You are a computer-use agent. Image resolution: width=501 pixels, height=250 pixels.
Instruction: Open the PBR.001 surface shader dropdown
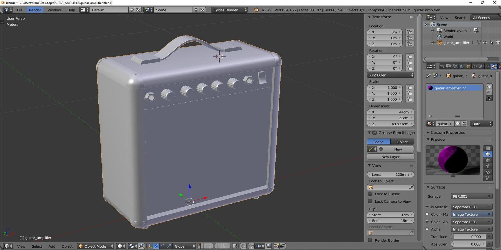471,196
